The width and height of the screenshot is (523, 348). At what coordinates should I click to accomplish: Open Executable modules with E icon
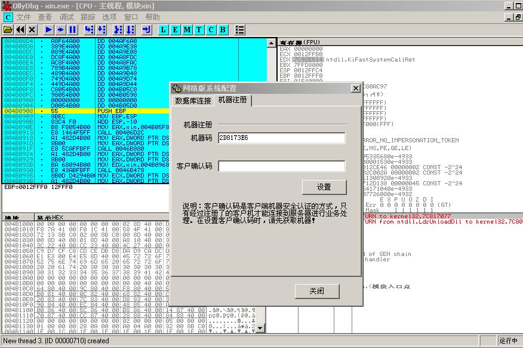(x=175, y=30)
